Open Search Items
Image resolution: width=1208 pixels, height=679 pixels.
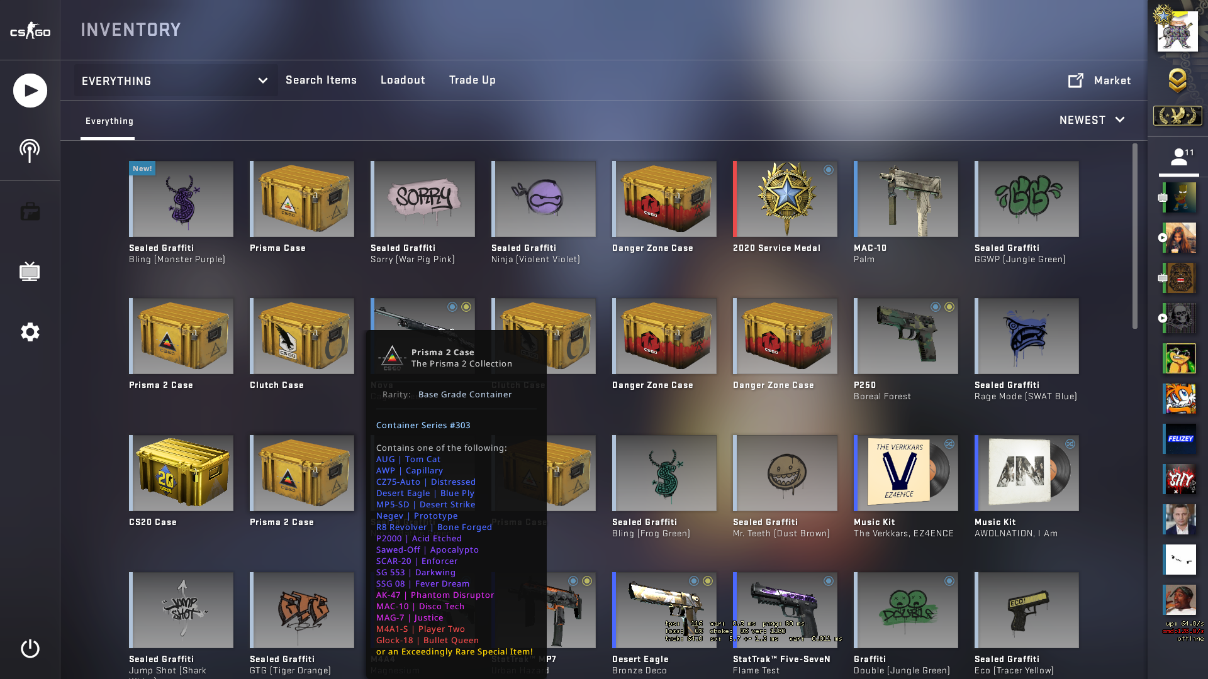click(321, 80)
